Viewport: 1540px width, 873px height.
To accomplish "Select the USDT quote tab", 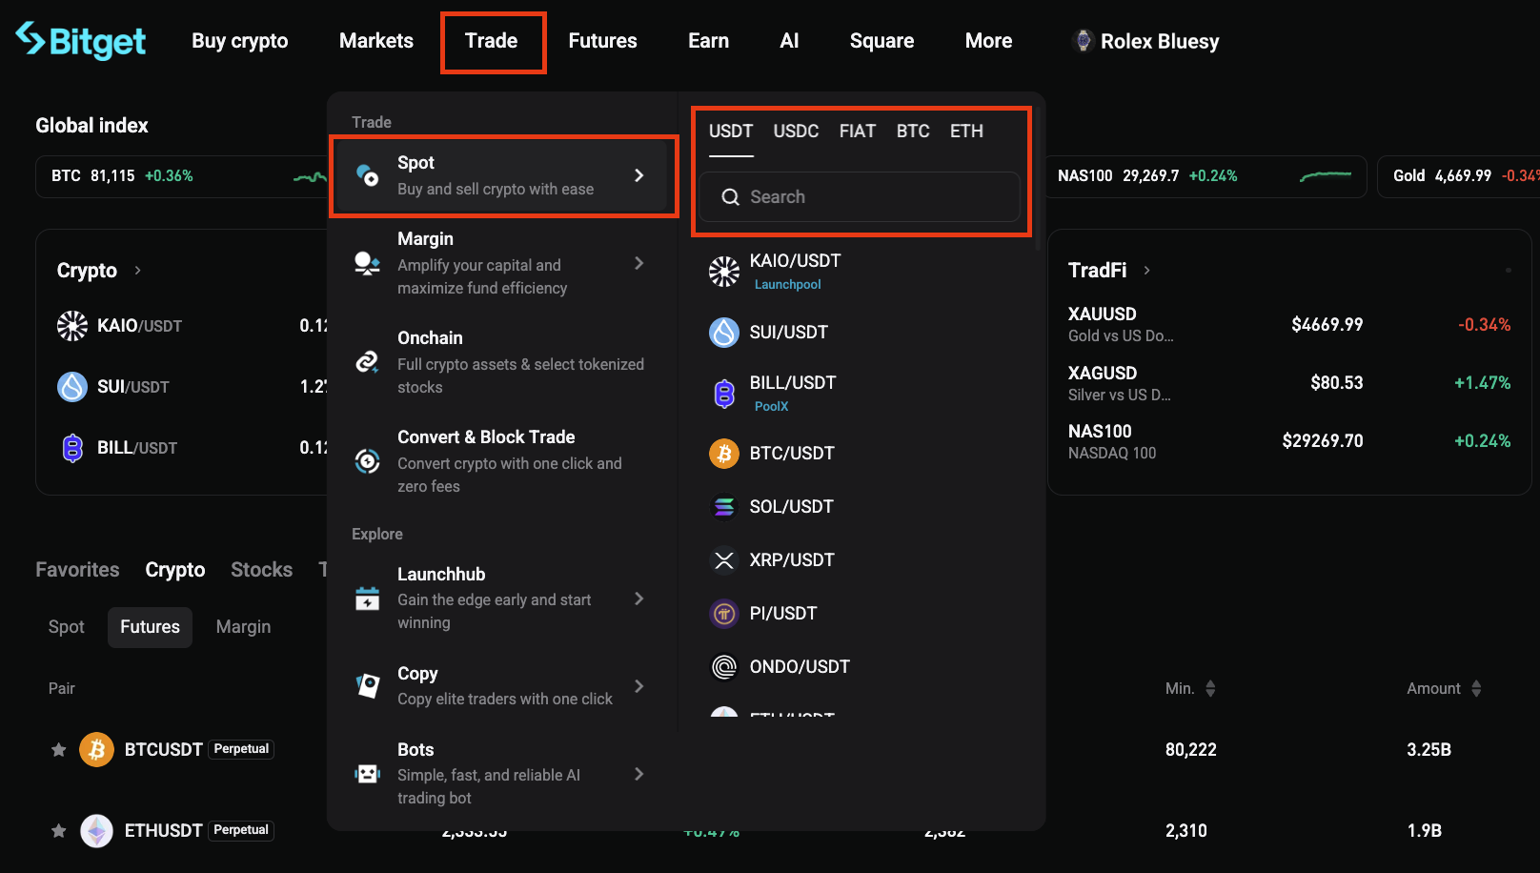I will (731, 132).
